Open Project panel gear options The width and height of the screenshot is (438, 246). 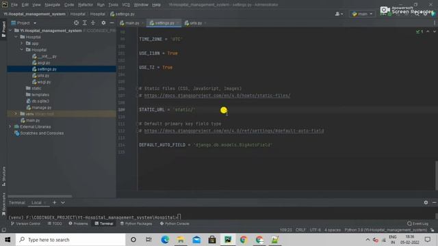pyautogui.click(x=103, y=23)
